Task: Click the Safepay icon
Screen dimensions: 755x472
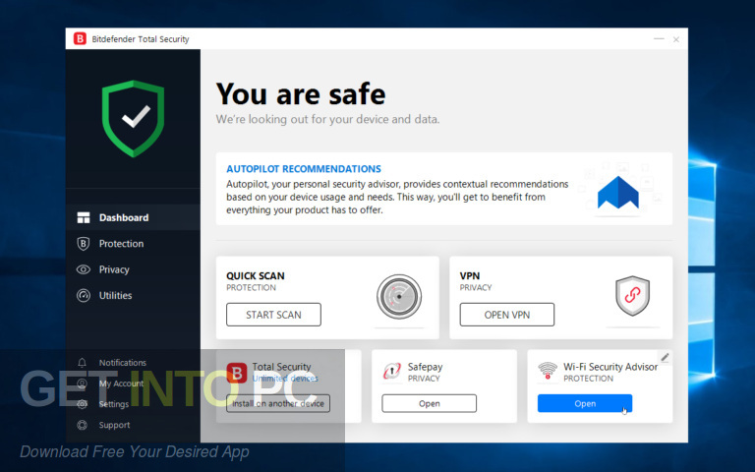Action: tap(392, 372)
